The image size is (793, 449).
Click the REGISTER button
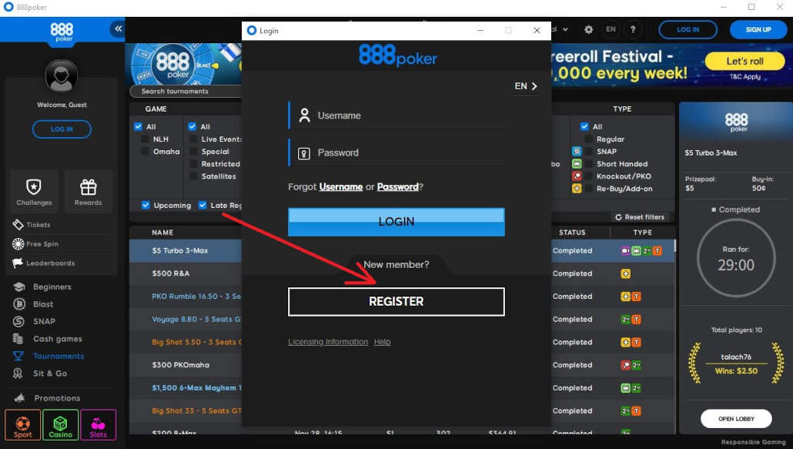(396, 302)
